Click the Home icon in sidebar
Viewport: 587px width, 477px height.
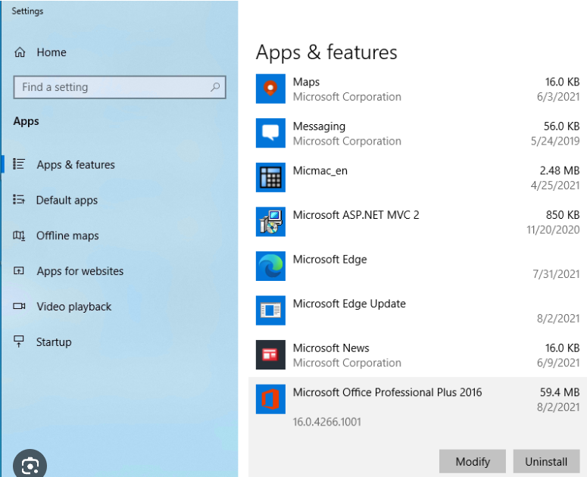click(x=20, y=52)
